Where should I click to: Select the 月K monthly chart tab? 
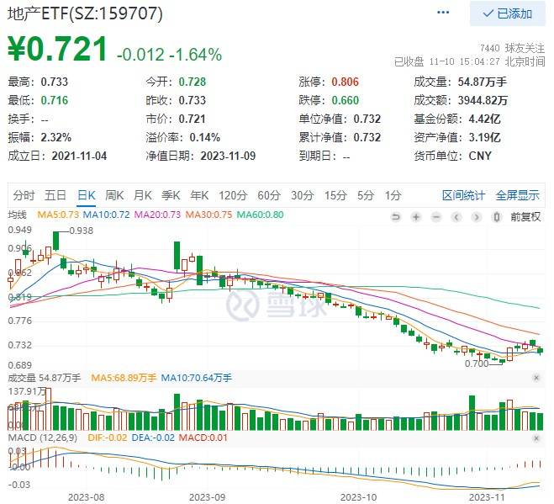coord(144,196)
